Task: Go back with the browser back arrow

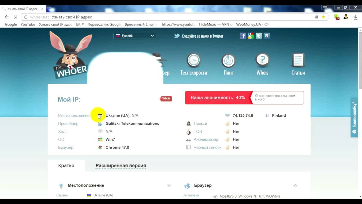Action: [x=7, y=17]
